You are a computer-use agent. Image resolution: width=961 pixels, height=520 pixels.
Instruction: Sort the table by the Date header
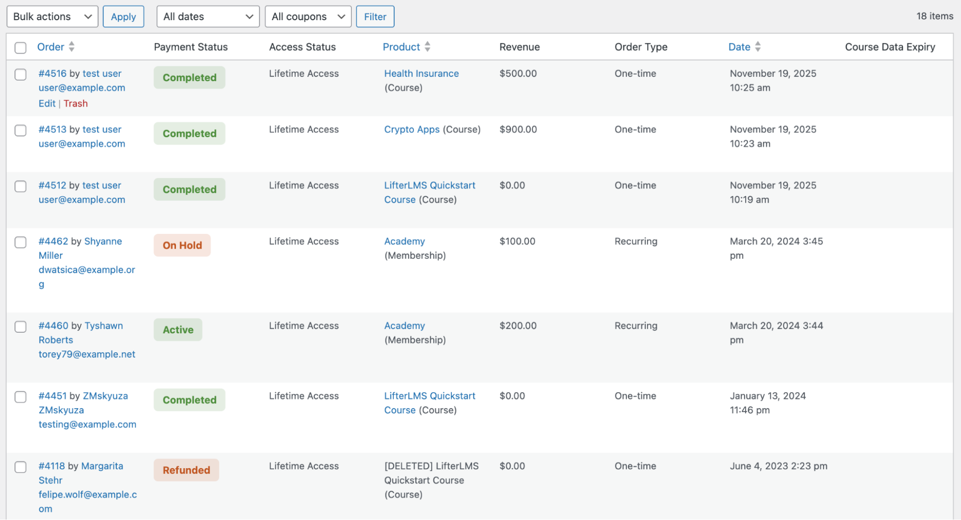coord(739,47)
